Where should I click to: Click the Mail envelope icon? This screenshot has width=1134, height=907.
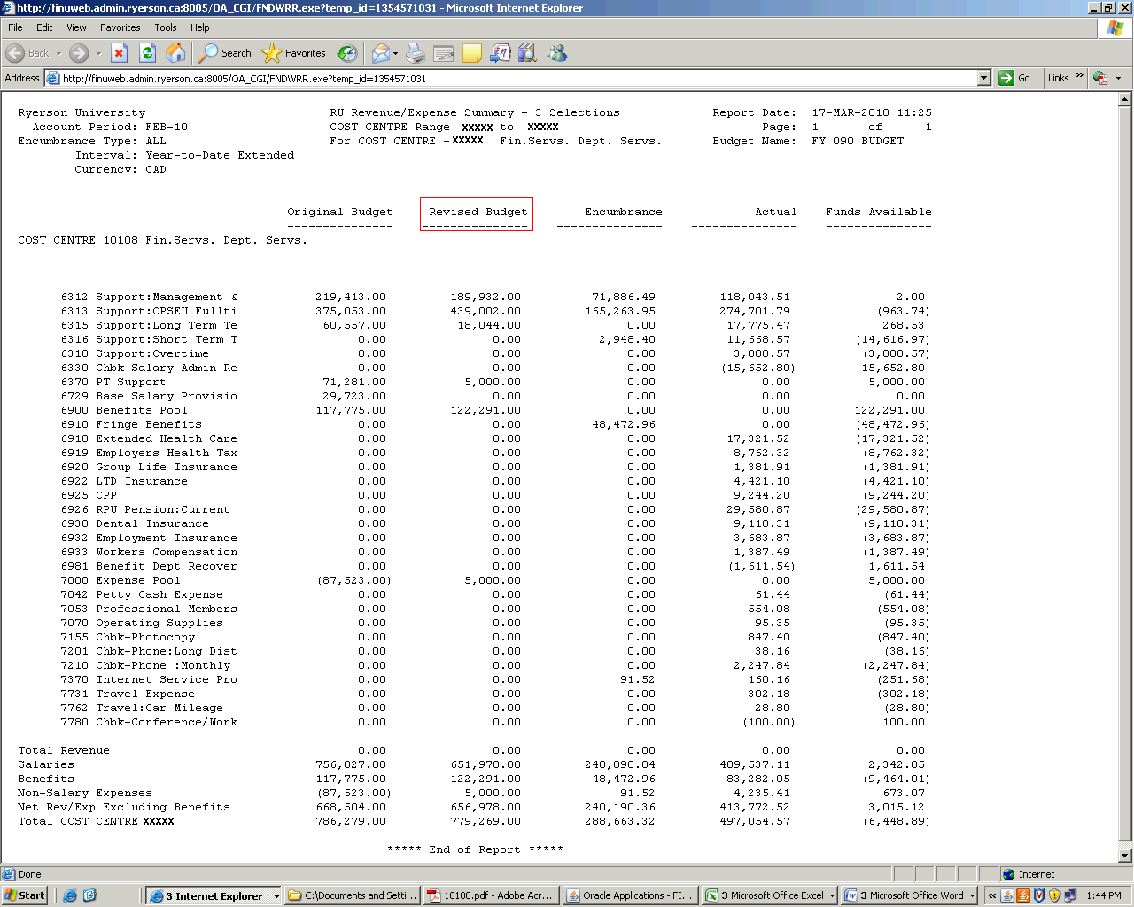click(380, 53)
